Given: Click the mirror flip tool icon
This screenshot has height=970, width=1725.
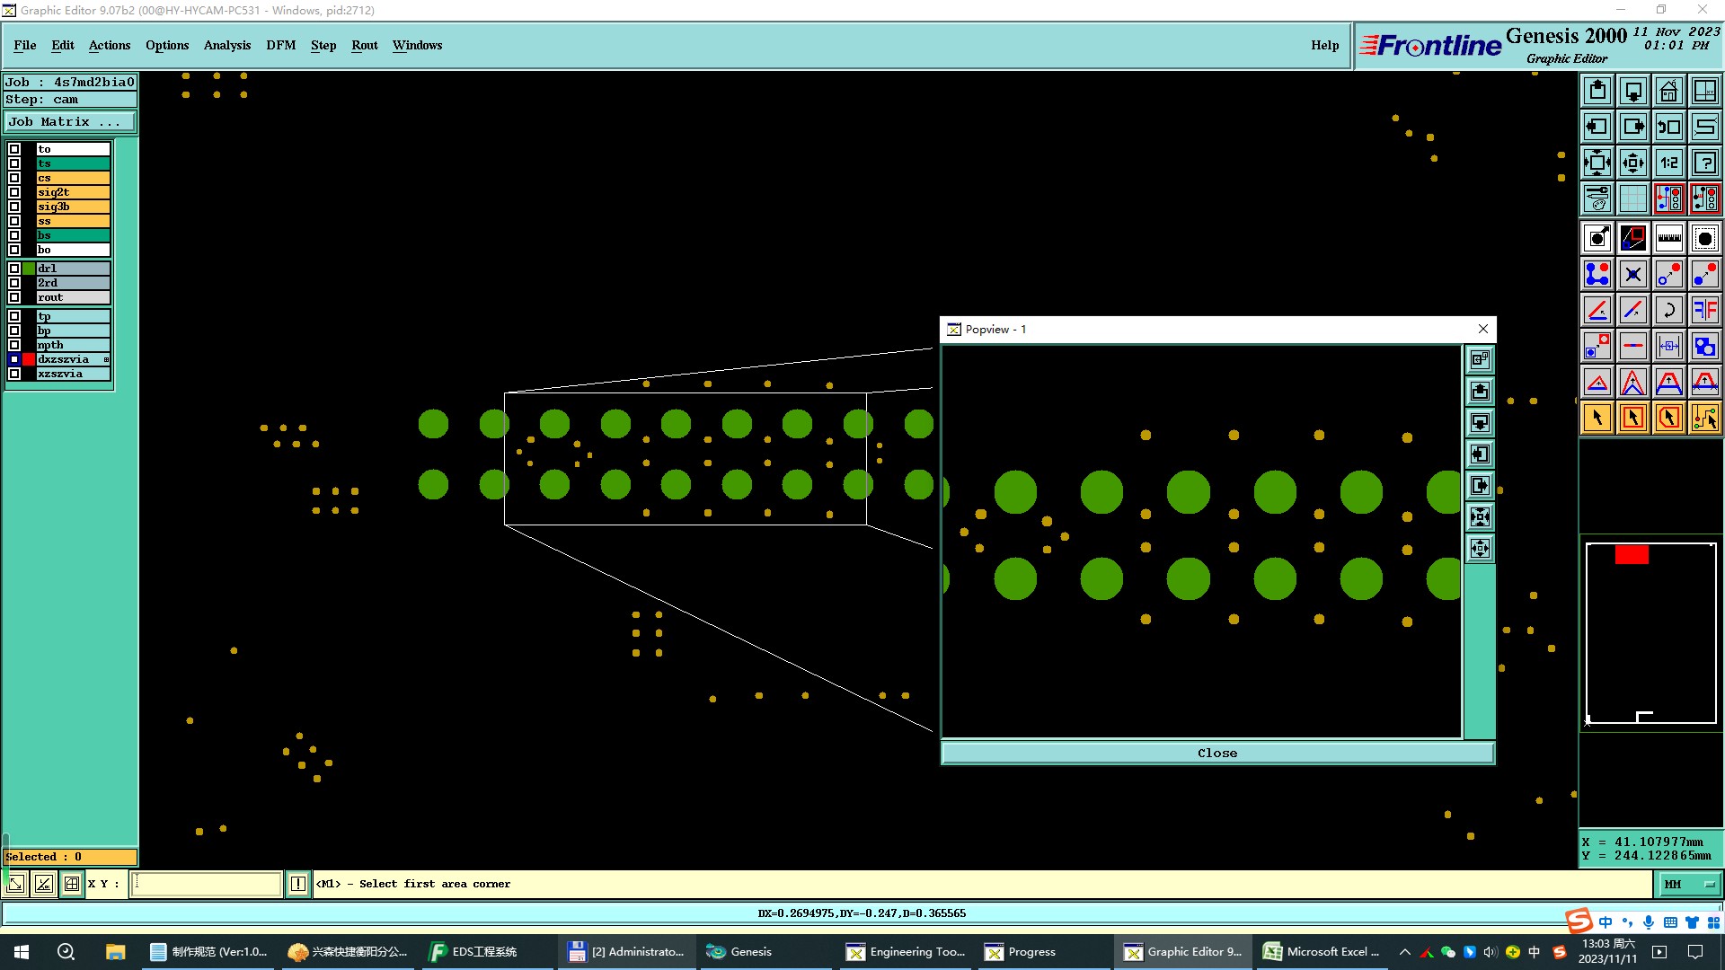Looking at the screenshot, I should pos(1704,310).
